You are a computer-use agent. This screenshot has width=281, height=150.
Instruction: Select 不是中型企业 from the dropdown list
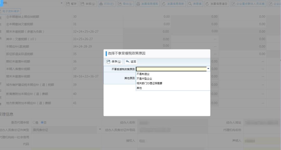pyautogui.click(x=144, y=79)
